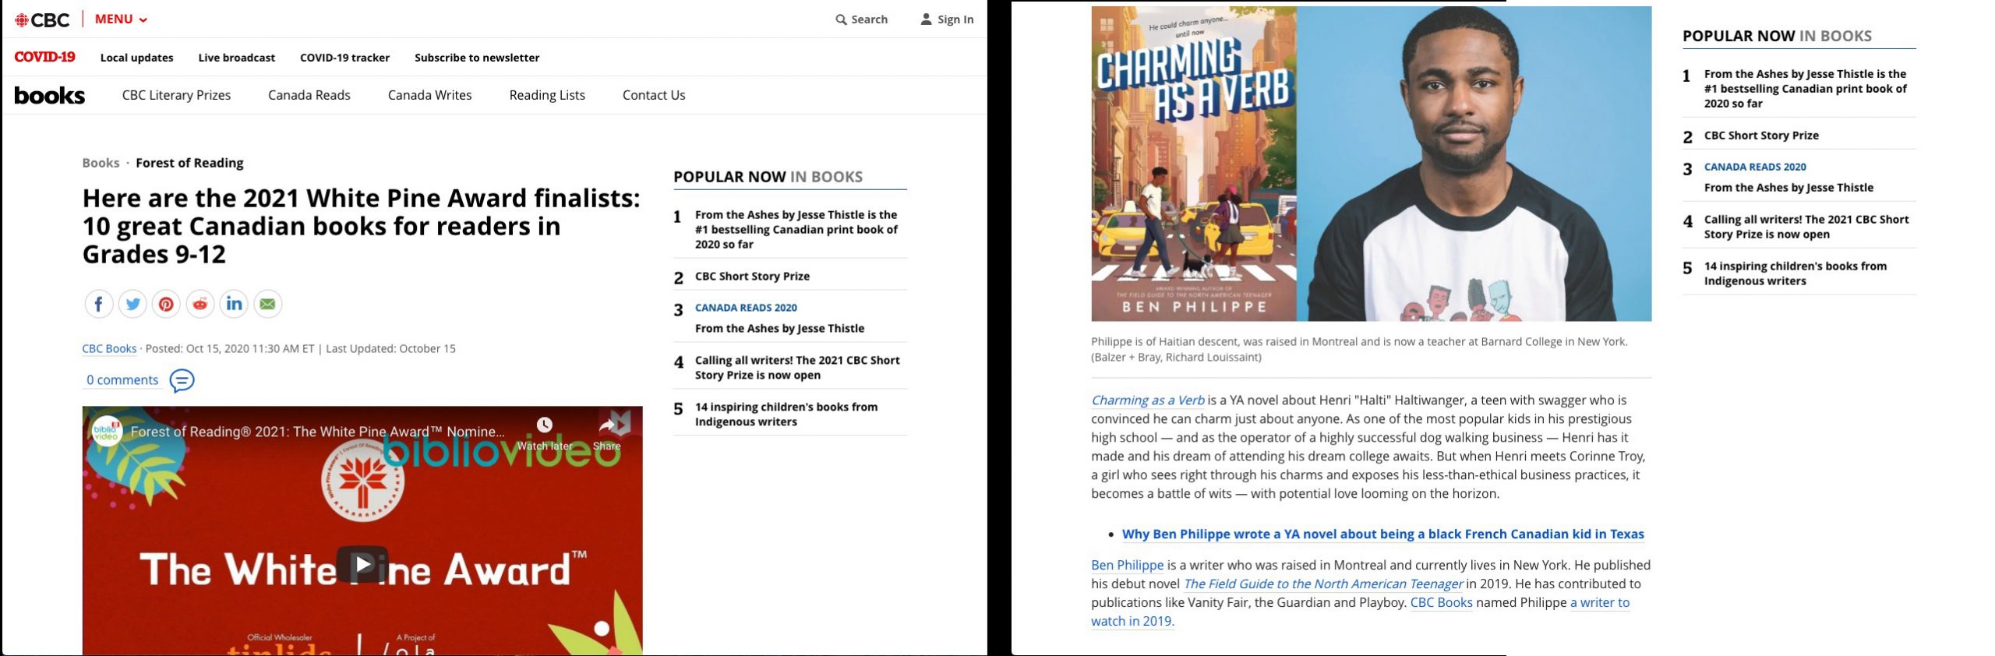Image resolution: width=1995 pixels, height=656 pixels.
Task: Open the video title Forest of Reading 2021
Action: tap(317, 432)
